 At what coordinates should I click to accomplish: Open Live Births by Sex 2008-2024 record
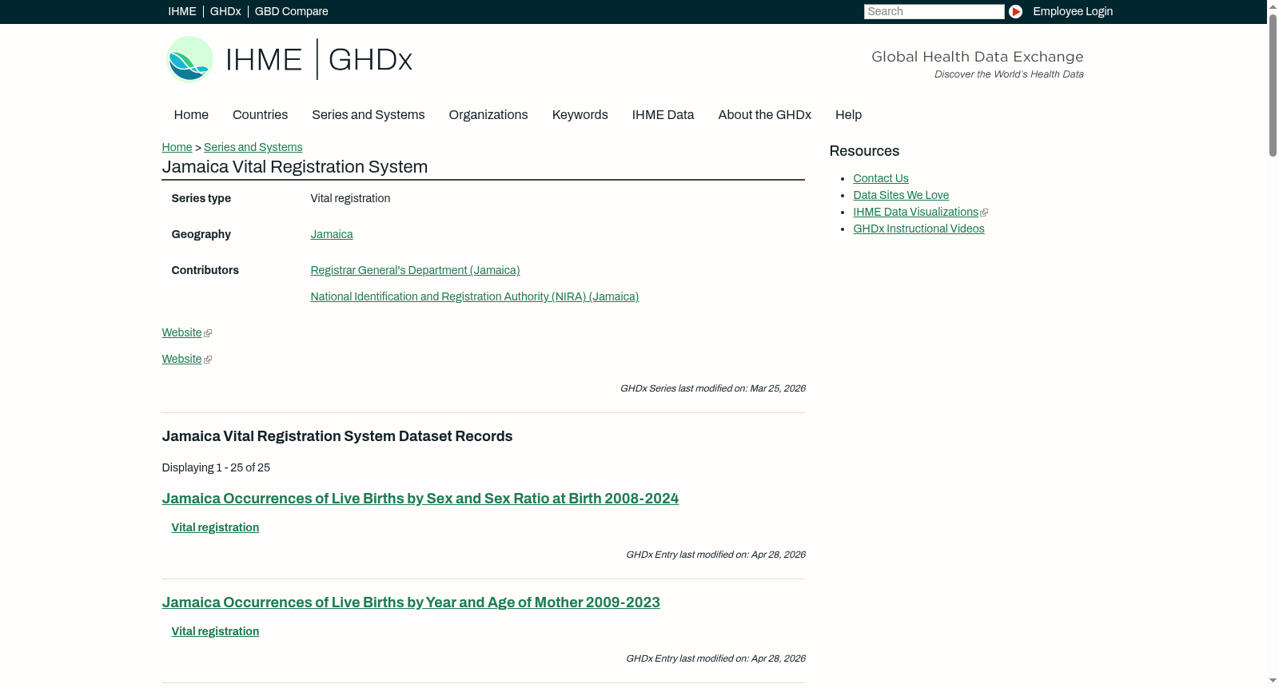coord(420,499)
